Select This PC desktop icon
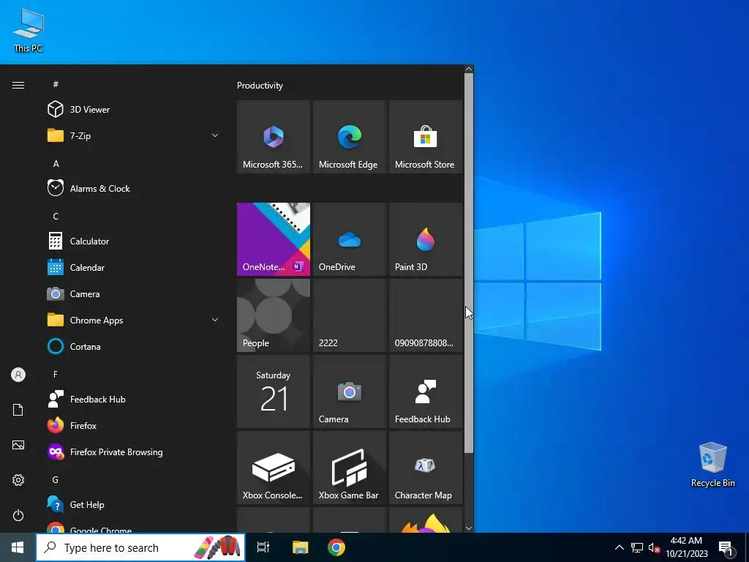Screen dimensions: 749x562 click(x=29, y=31)
